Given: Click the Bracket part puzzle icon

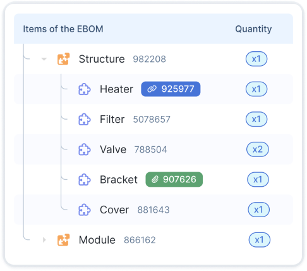Looking at the screenshot, I should click(x=85, y=180).
